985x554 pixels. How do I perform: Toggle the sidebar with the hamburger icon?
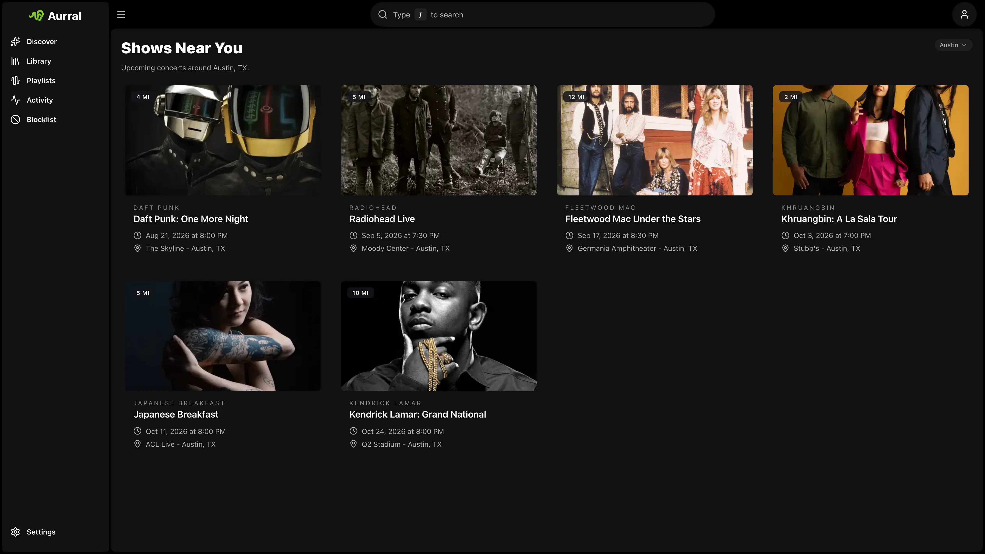[121, 15]
